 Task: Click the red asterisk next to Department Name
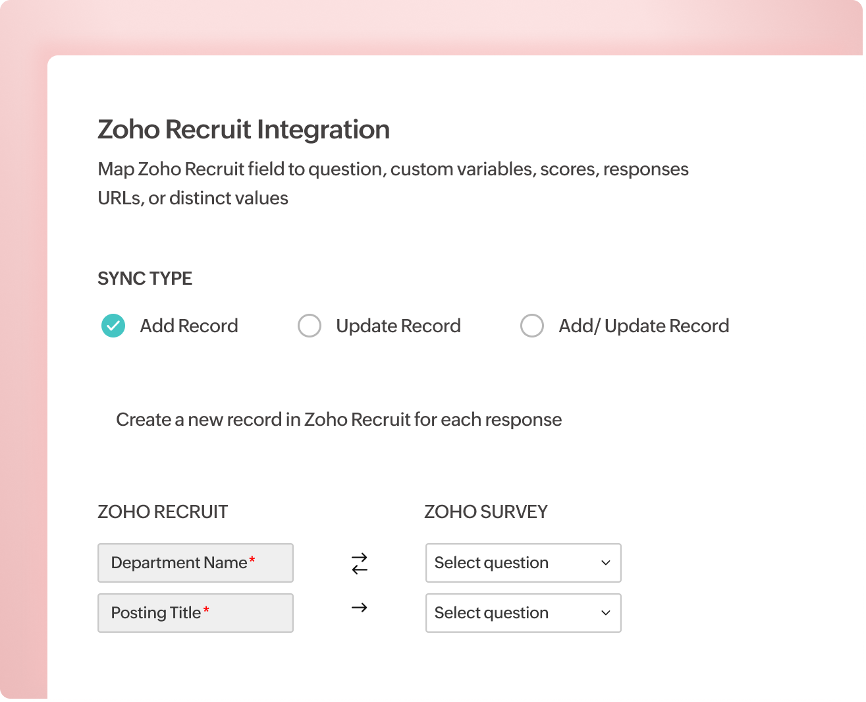[252, 559]
